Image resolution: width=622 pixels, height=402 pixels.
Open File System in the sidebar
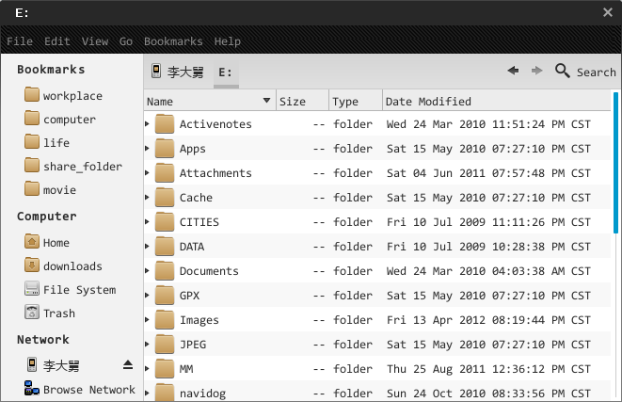pyautogui.click(x=79, y=290)
